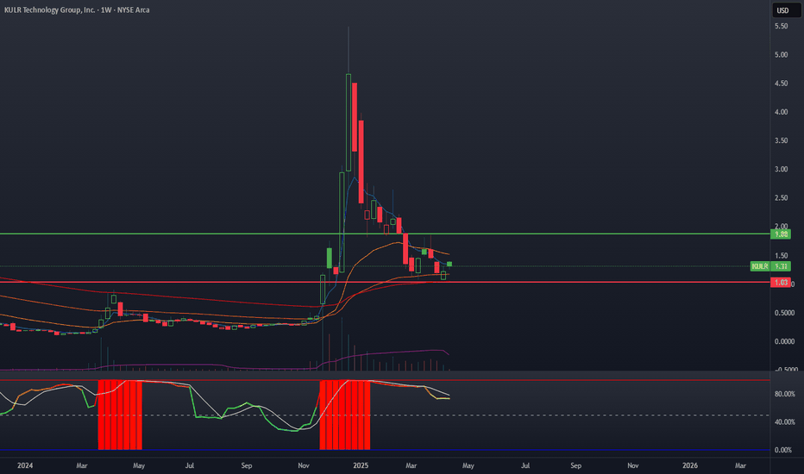Click the 3.00 price axis label
Image resolution: width=804 pixels, height=474 pixels.
click(782, 170)
